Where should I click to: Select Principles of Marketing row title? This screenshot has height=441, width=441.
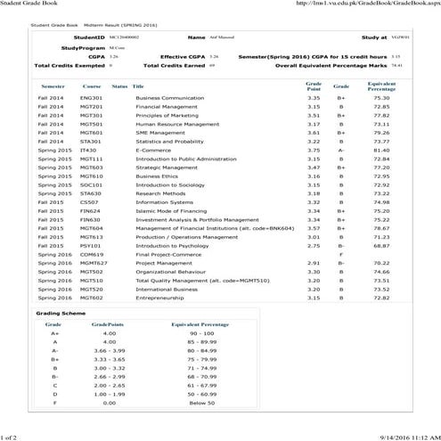(x=167, y=116)
